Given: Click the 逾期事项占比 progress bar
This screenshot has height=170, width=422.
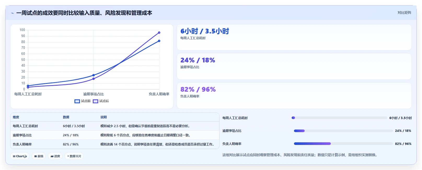Looking at the screenshot, I should tap(343, 131).
